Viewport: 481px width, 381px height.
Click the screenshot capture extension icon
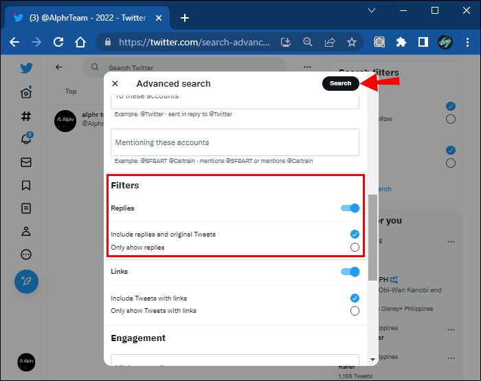(x=379, y=42)
